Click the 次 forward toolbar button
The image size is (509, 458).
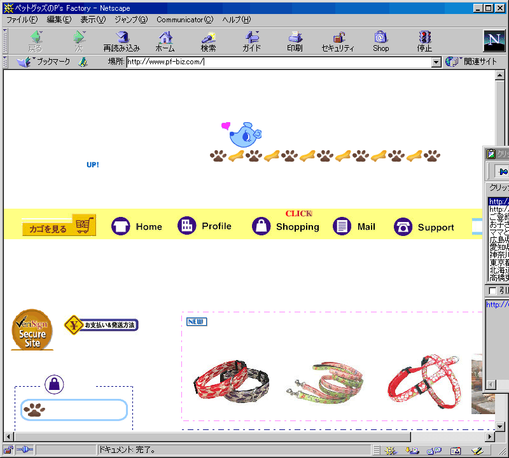tap(79, 41)
